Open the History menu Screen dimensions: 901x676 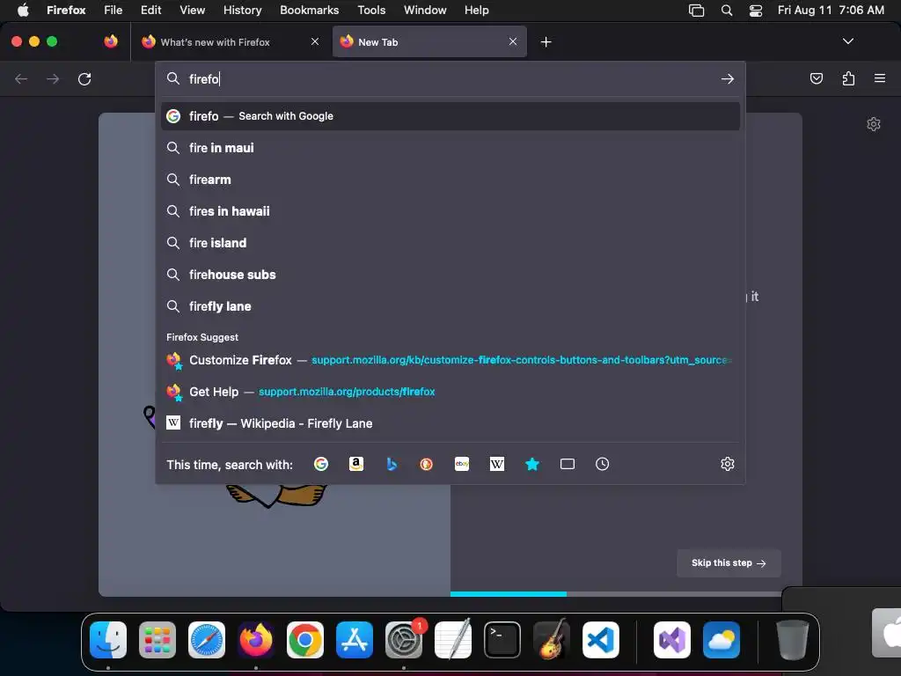click(243, 10)
